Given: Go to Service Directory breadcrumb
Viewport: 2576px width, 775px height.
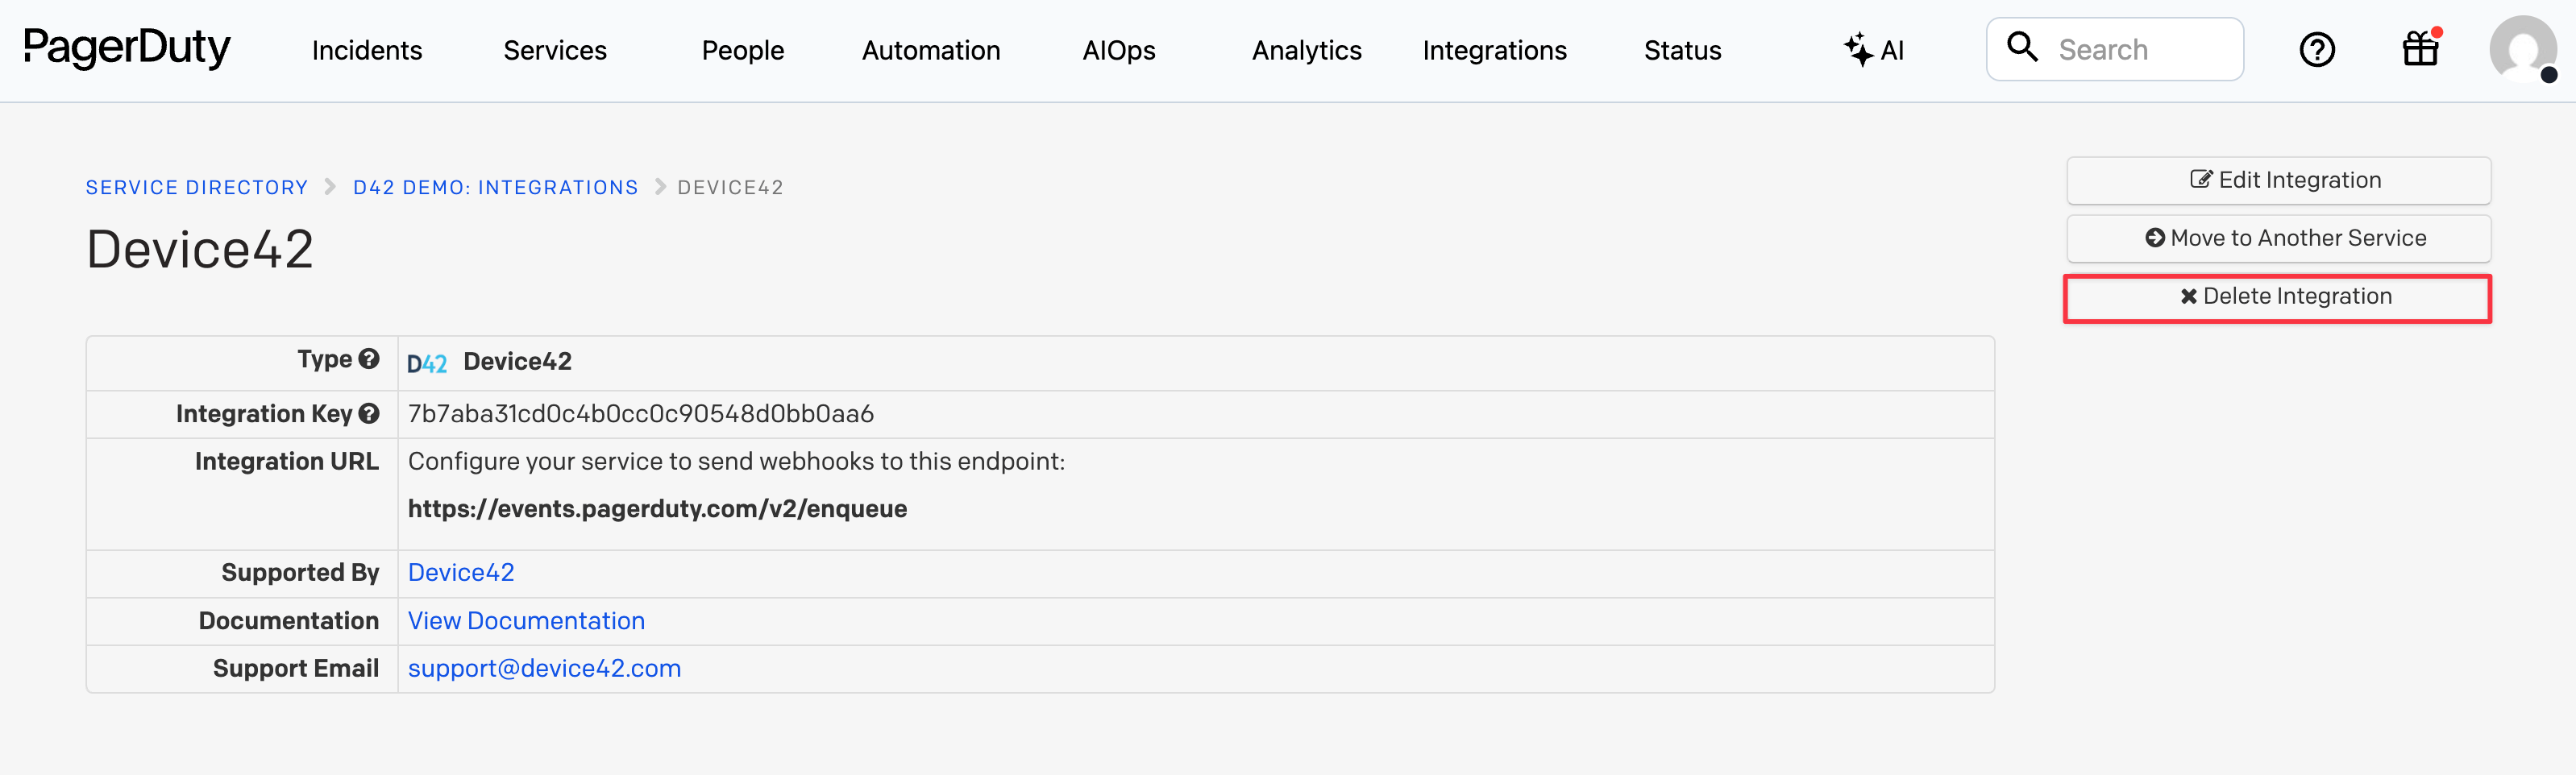Looking at the screenshot, I should coord(197,188).
